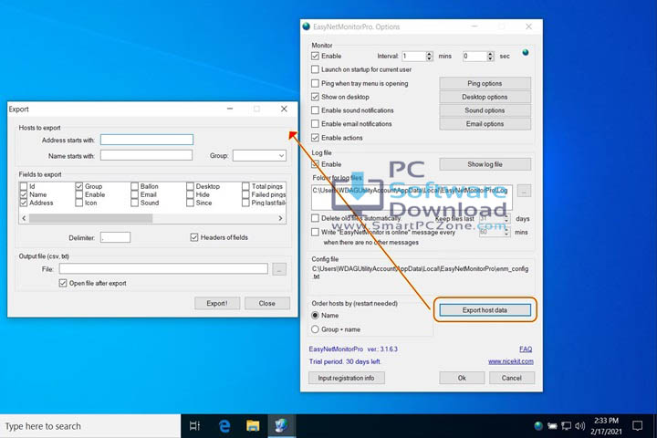Viewport: 657px width, 438px height.
Task: Click the green status globe in Options window
Action: [526, 53]
